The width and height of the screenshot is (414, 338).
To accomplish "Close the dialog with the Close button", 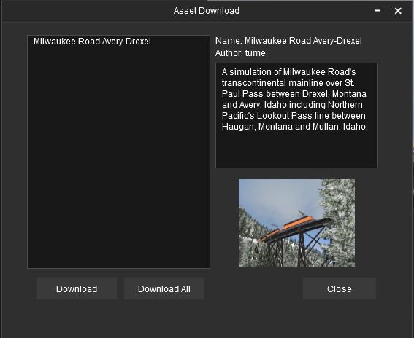I will pos(340,288).
